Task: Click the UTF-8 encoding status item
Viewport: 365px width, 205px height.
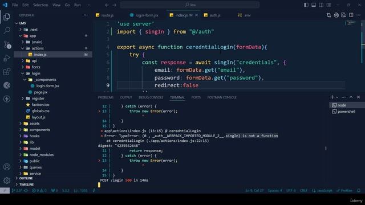Action: click(x=291, y=191)
